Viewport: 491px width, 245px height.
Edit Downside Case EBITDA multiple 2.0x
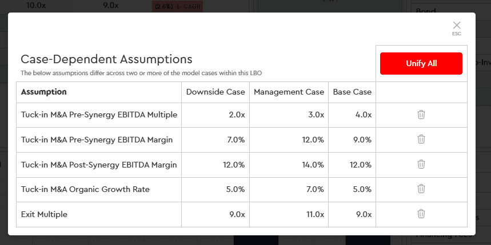pyautogui.click(x=237, y=115)
